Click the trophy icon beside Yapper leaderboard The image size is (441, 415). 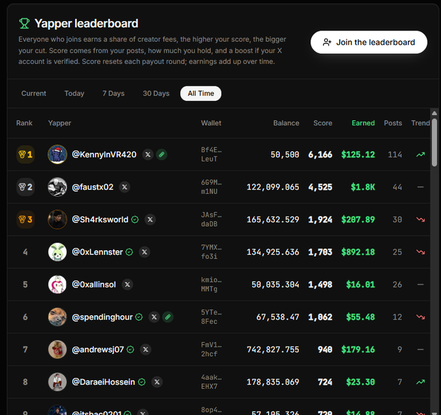click(24, 23)
